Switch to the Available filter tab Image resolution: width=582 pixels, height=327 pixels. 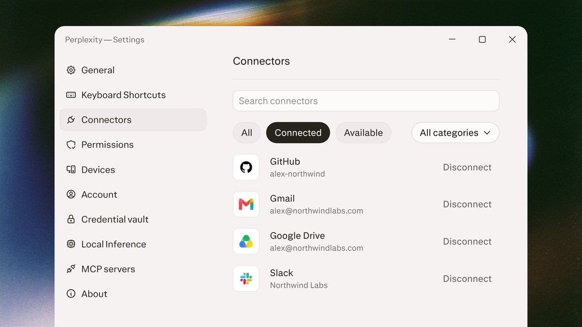point(363,133)
